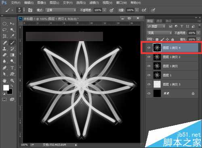Image resolution: width=202 pixels, height=148 pixels.
Task: Toggle visibility of the black background layer
Action: click(149, 93)
